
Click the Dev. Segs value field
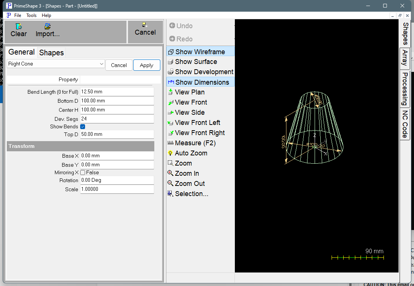point(117,119)
